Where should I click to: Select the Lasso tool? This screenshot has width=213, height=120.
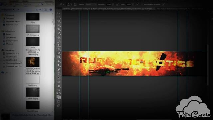tap(59, 21)
